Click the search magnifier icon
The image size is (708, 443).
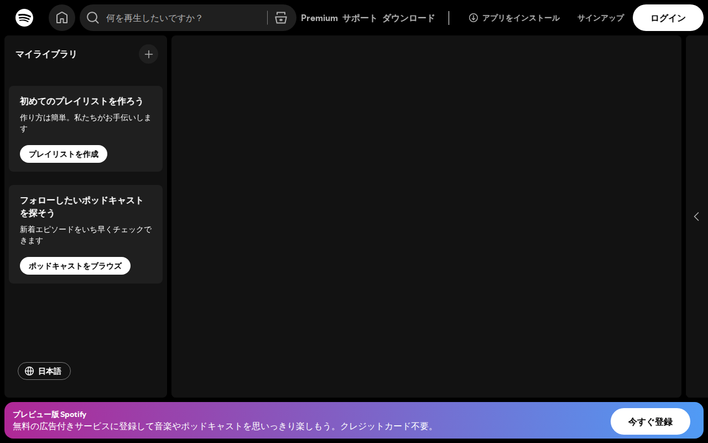click(93, 18)
